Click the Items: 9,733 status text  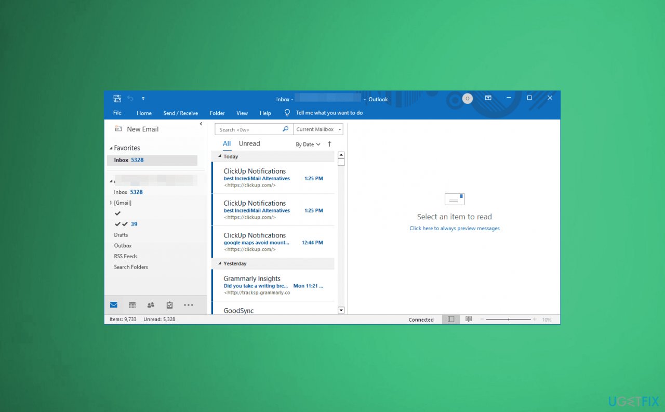click(x=123, y=320)
